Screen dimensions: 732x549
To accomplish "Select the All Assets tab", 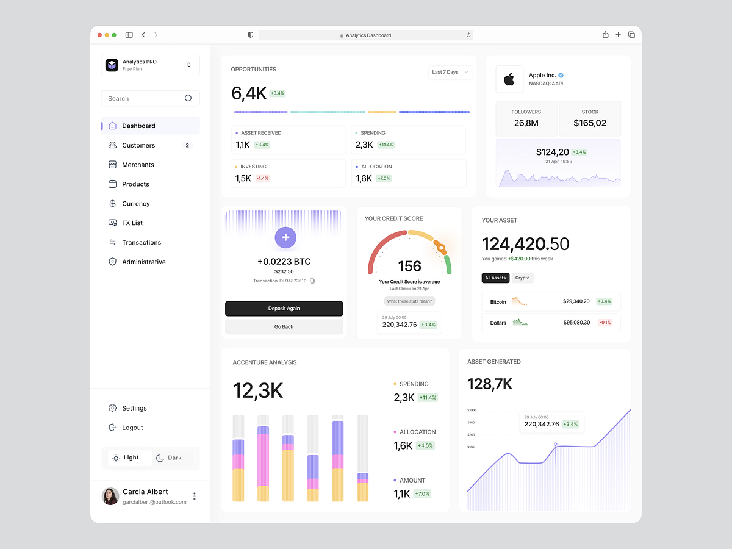I will [495, 278].
